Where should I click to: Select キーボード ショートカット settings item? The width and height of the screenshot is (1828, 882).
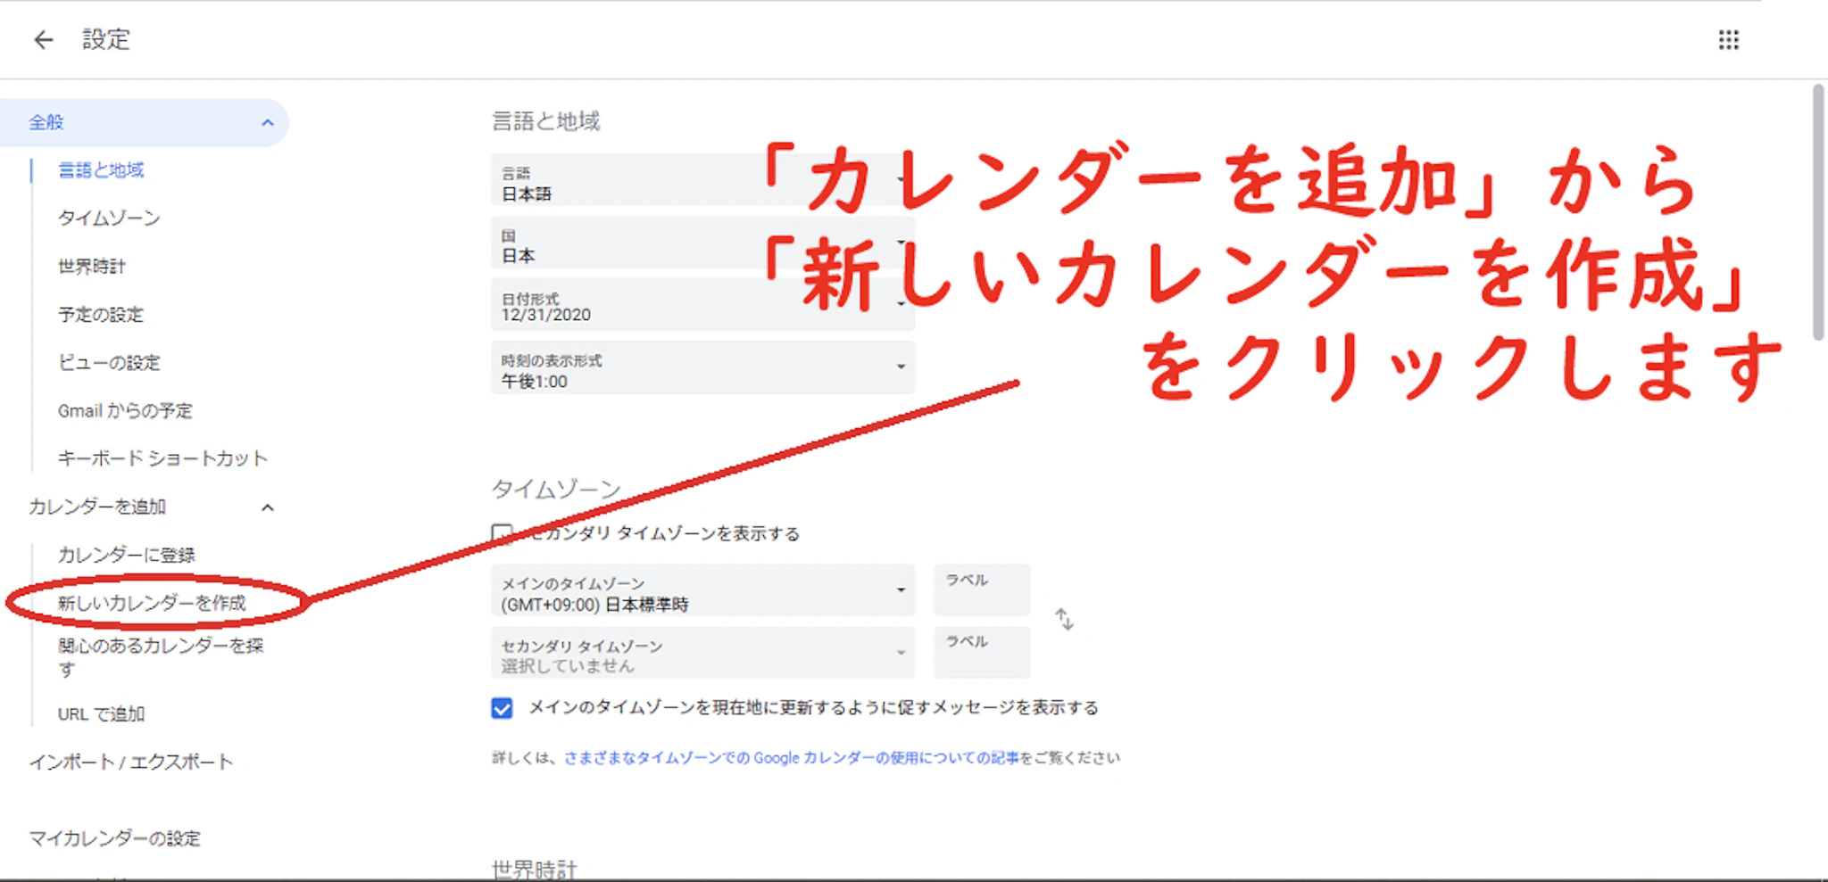pos(161,457)
